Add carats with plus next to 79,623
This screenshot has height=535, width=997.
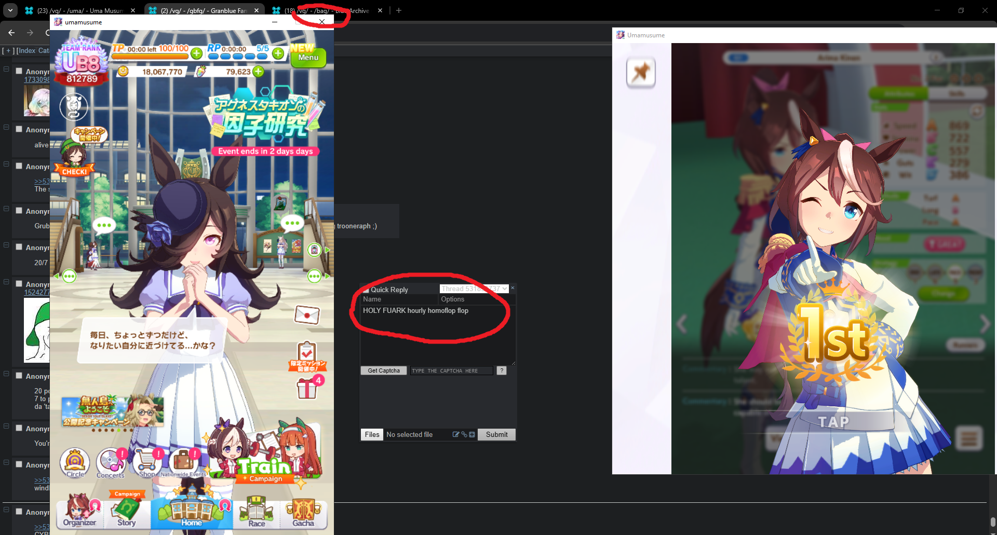(x=258, y=72)
